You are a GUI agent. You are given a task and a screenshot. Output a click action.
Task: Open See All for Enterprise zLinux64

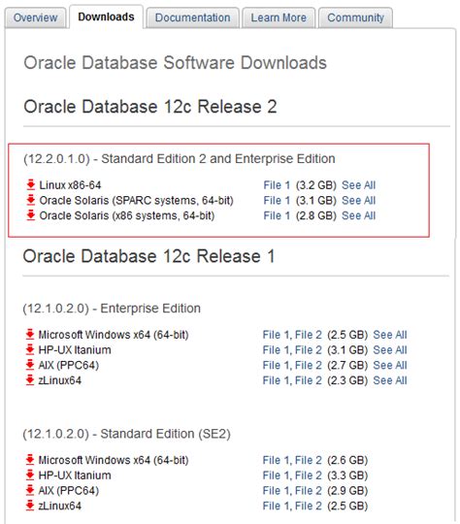390,380
